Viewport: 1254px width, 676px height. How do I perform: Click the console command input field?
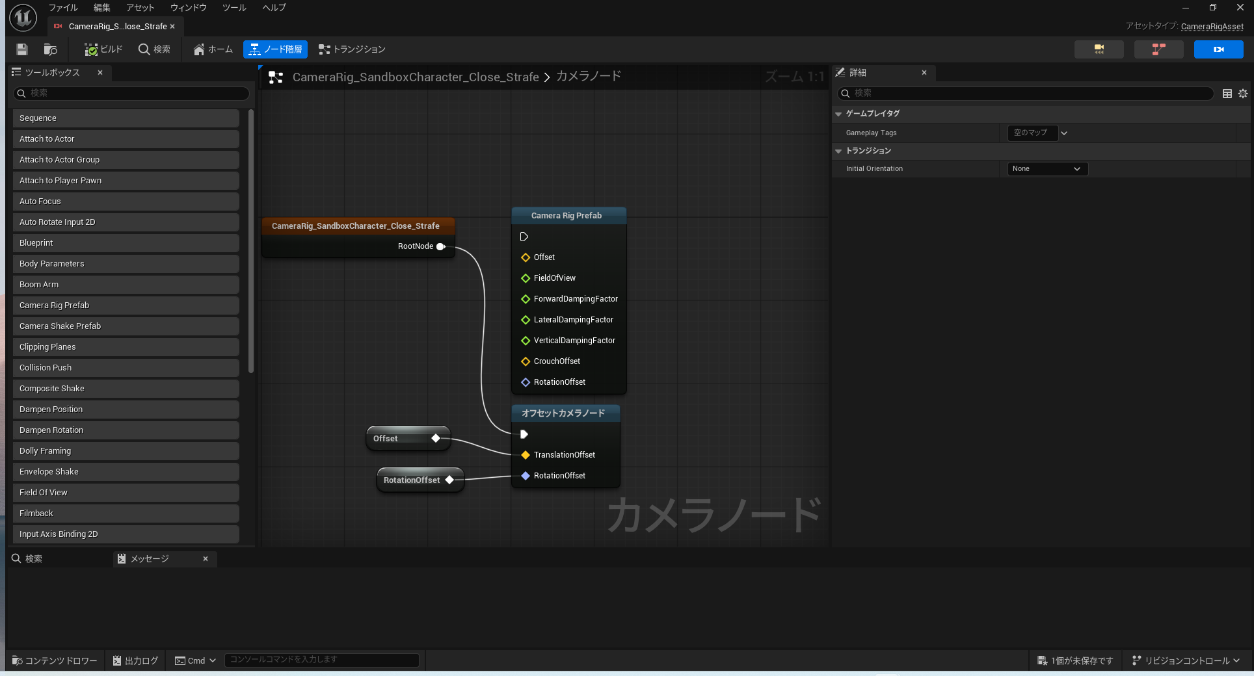click(321, 660)
